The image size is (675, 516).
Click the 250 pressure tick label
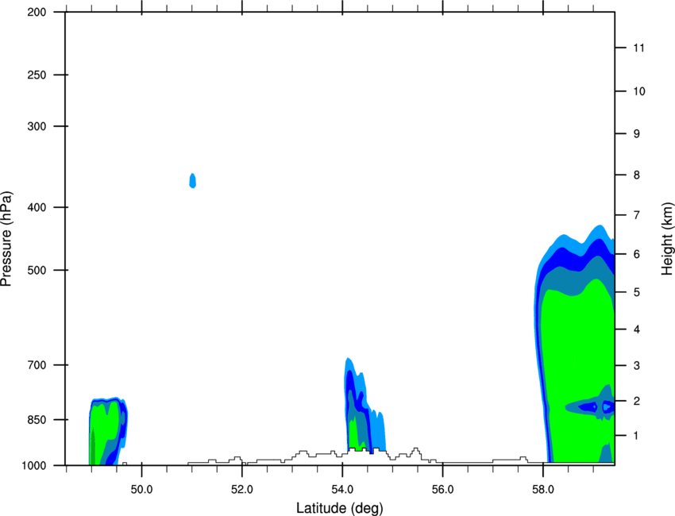(37, 75)
